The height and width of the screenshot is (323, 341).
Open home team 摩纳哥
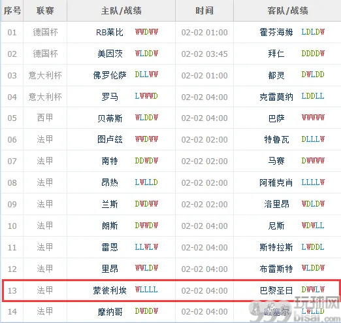(x=110, y=312)
